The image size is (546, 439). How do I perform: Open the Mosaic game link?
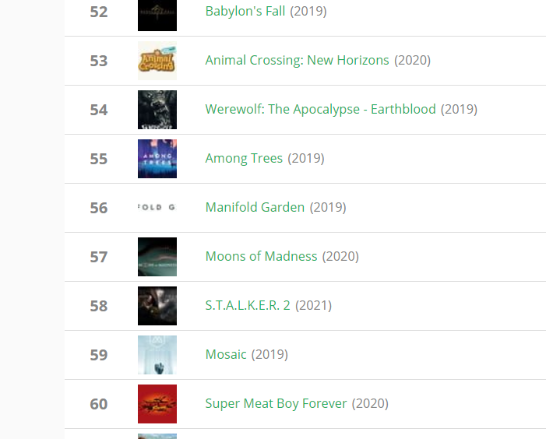(x=226, y=354)
